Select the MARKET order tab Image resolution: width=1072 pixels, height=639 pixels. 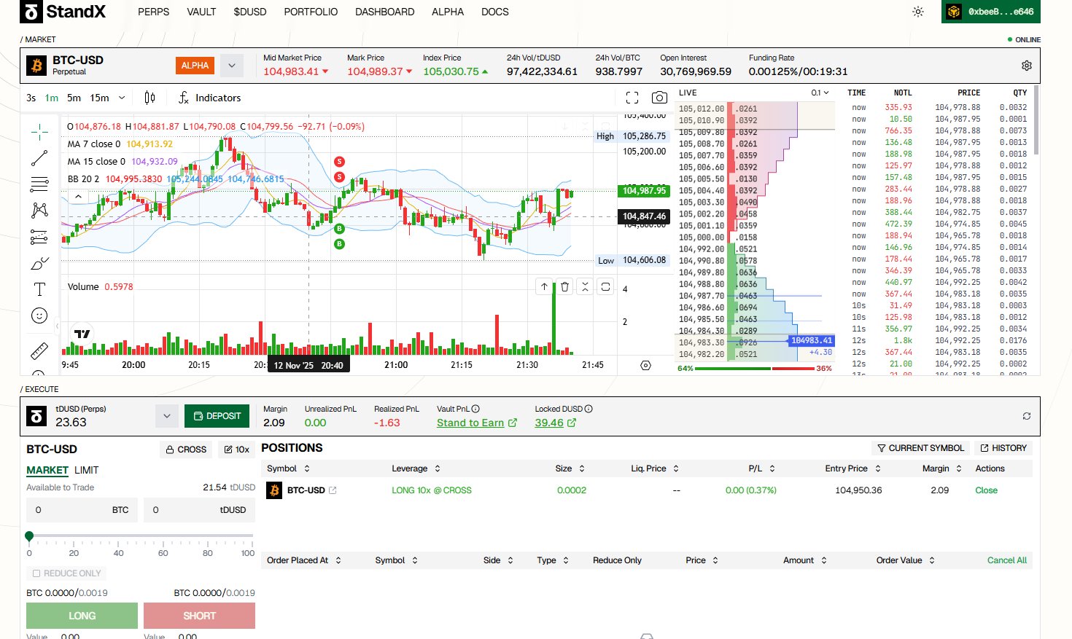47,470
